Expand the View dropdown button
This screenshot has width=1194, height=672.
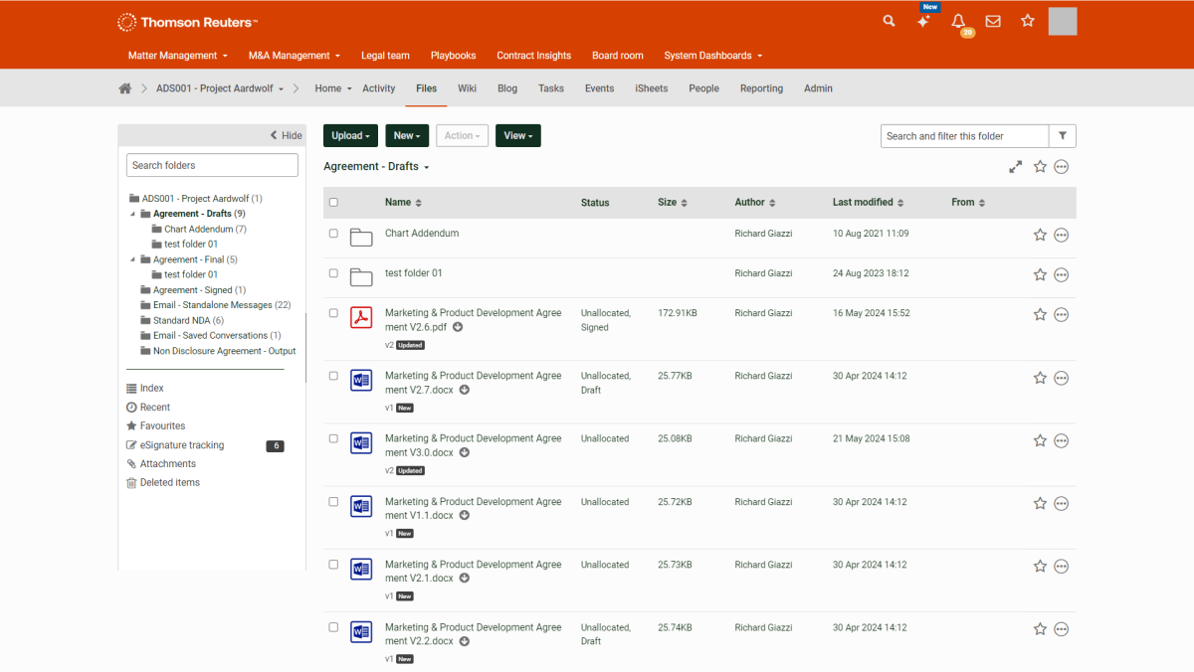pos(517,136)
